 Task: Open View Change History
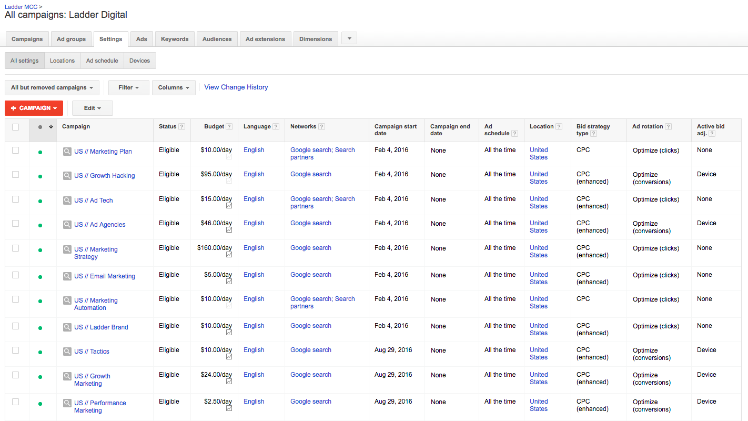coord(236,87)
